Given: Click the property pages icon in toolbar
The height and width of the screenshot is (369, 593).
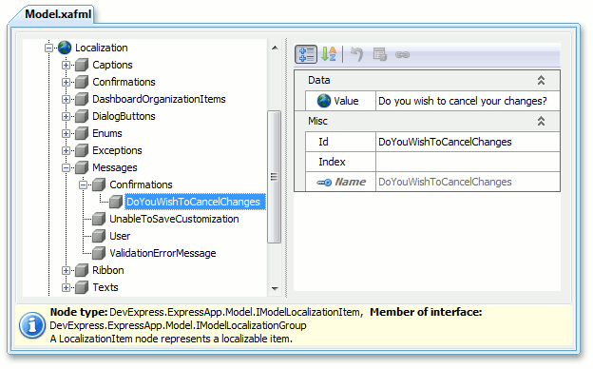Looking at the screenshot, I should (379, 54).
